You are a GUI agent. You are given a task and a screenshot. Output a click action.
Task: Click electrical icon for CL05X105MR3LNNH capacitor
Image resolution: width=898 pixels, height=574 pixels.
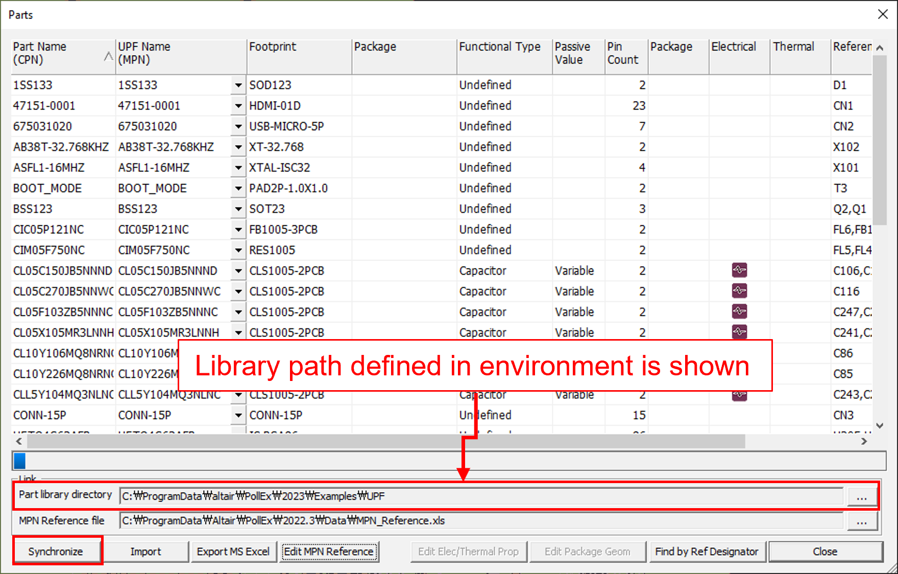pyautogui.click(x=739, y=332)
